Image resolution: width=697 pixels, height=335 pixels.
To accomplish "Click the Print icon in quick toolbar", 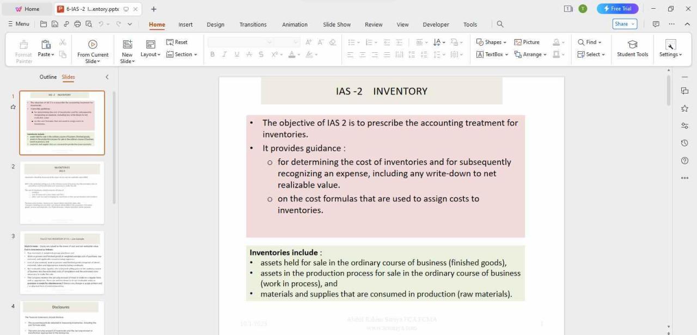I will coord(77,24).
